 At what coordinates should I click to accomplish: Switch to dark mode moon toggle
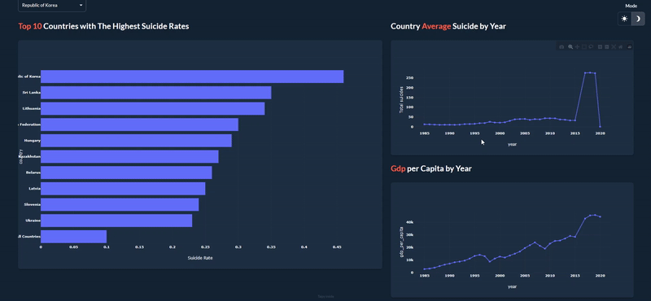[x=638, y=19]
